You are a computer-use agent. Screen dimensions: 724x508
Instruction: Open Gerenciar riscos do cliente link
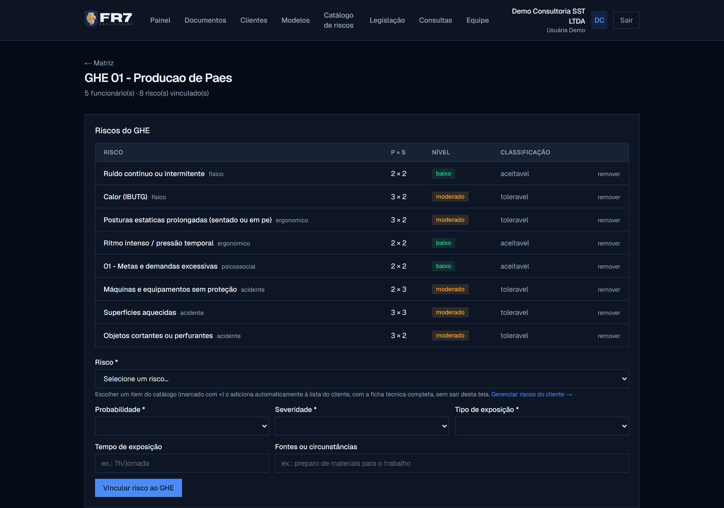[x=531, y=394]
